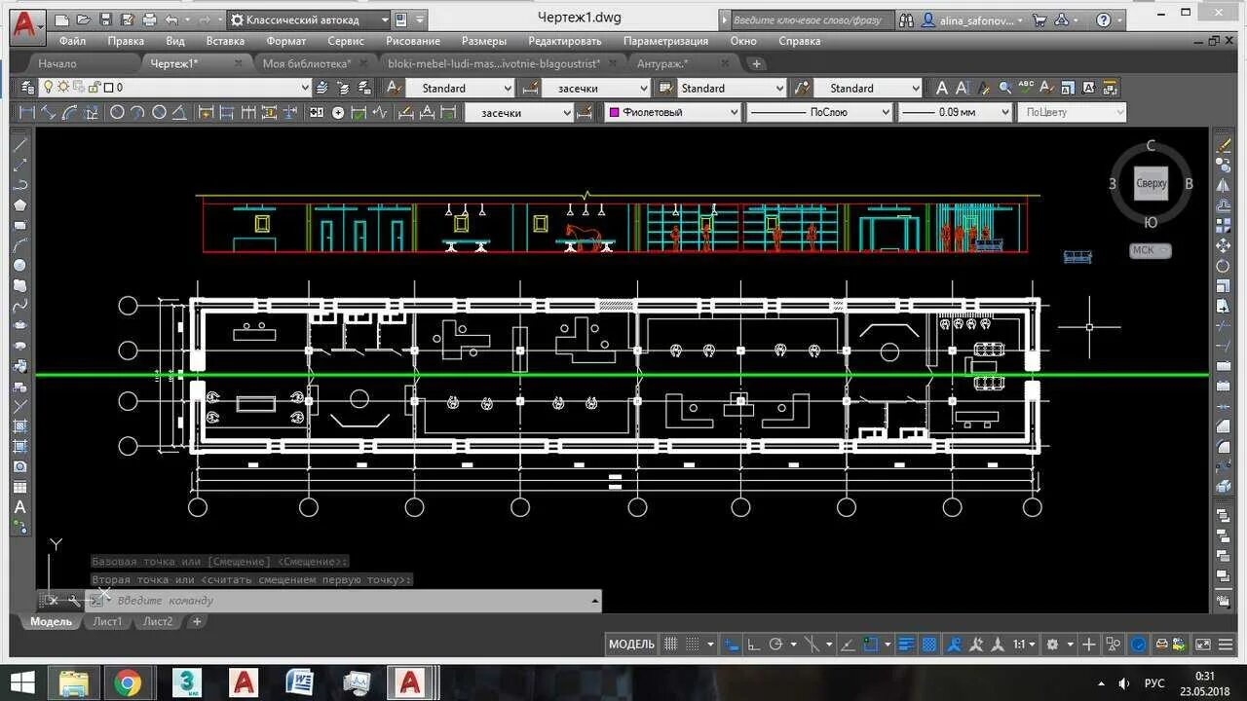This screenshot has width=1247, height=701.
Task: Click the Сверху face of ViewCube
Action: coord(1151,183)
